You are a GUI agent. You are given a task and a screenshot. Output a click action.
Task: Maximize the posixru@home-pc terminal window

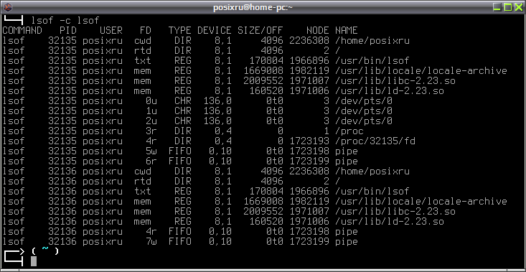coord(507,7)
